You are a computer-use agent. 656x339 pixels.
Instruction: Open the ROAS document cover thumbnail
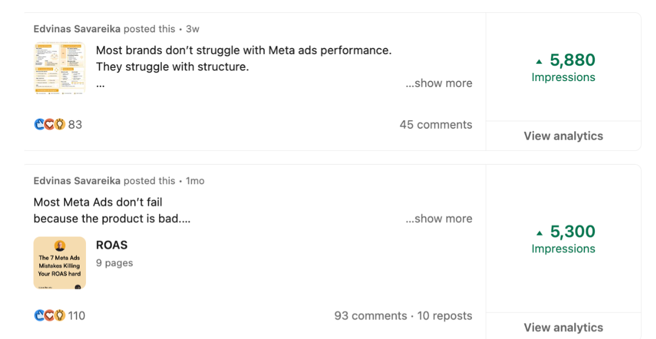59,263
